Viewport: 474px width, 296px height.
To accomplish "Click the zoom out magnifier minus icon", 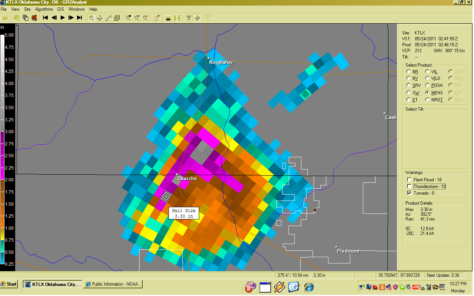I will click(137, 17).
